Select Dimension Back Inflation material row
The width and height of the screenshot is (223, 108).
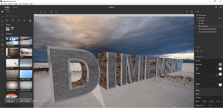pos(209,29)
